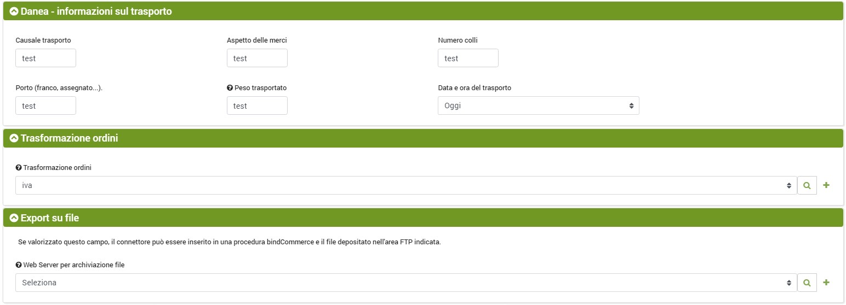Select the Numero colli input box
The width and height of the screenshot is (846, 305).
[468, 58]
